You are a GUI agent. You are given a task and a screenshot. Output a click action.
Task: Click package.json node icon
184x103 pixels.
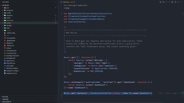[x=5, y=58]
